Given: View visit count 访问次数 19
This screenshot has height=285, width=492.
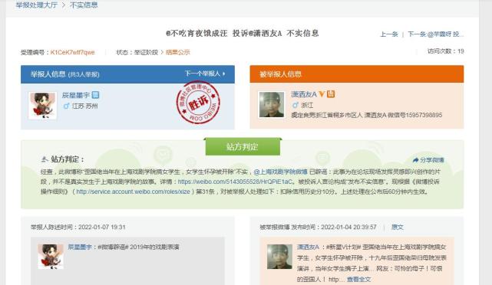Looking at the screenshot, I should point(445,51).
